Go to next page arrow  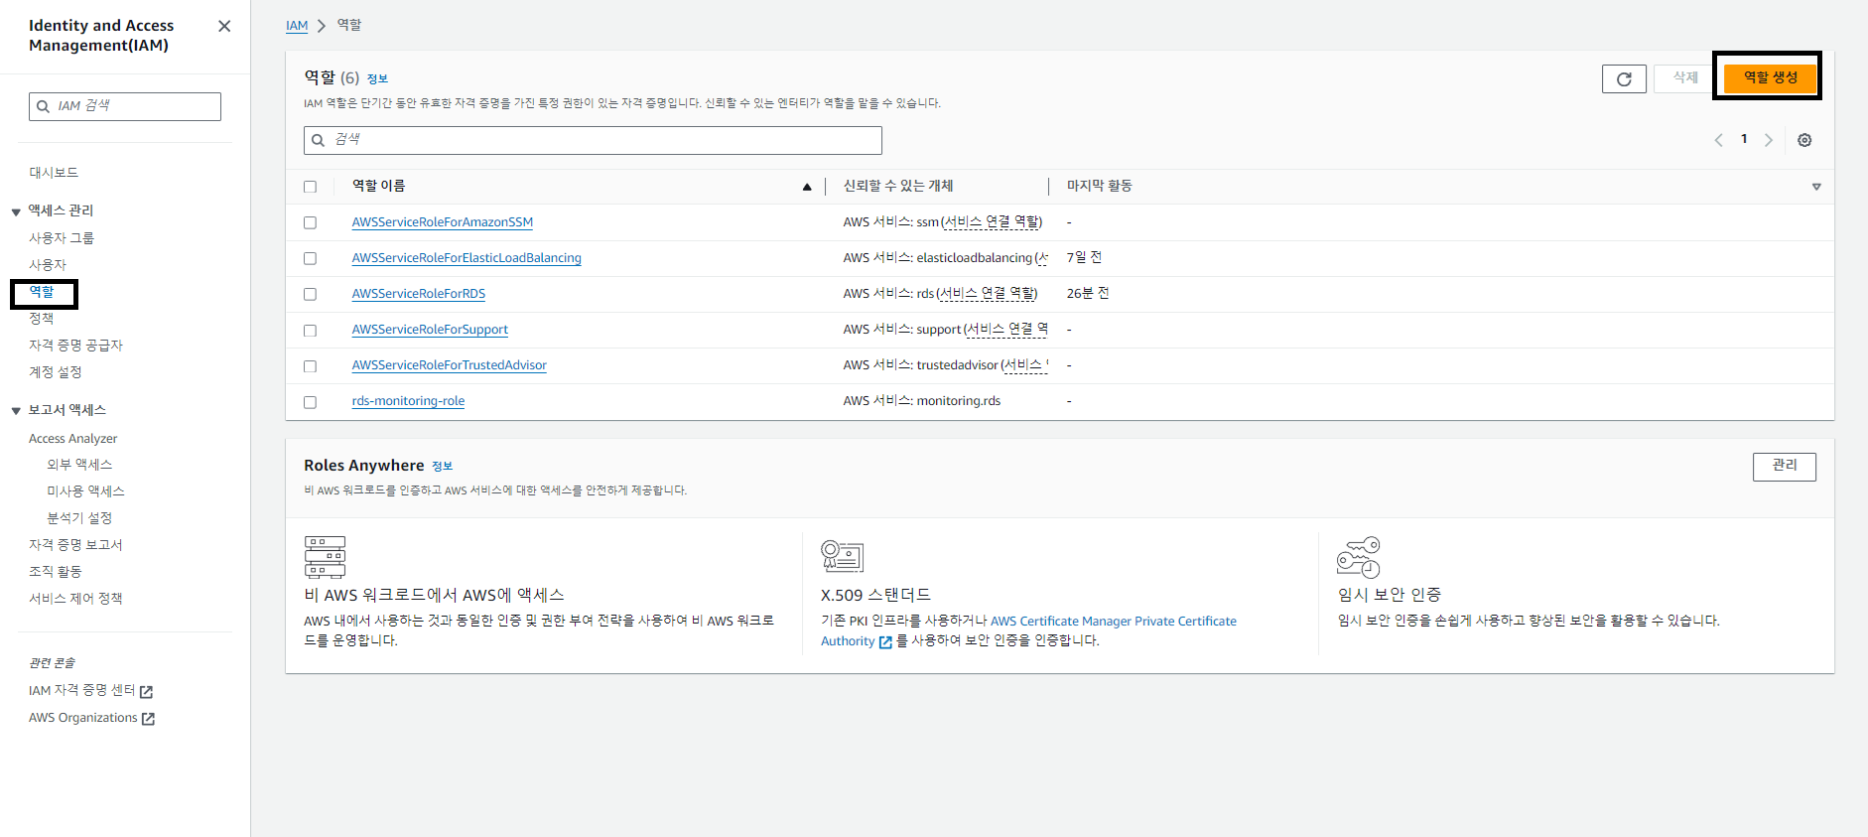pyautogui.click(x=1768, y=140)
